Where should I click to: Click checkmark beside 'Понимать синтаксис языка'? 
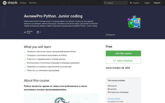(x=25, y=52)
